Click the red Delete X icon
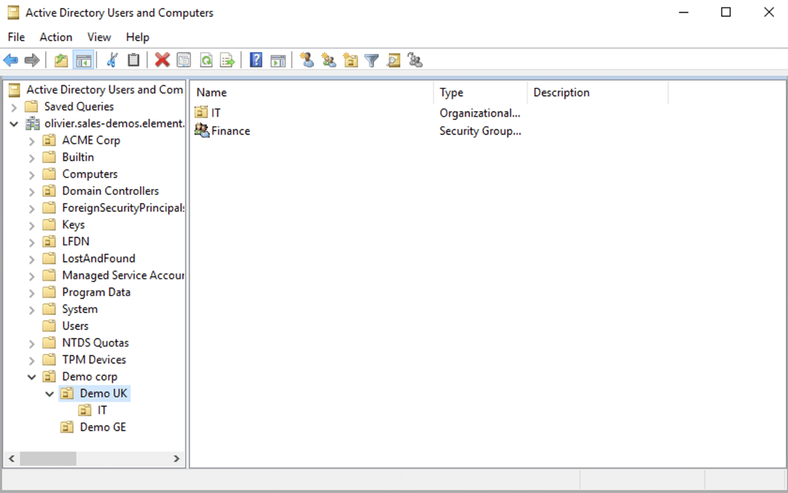This screenshot has height=493, width=788. [x=162, y=60]
